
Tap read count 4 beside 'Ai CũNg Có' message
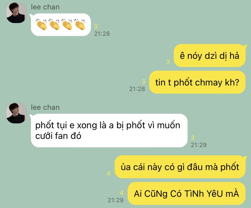[x=122, y=193]
